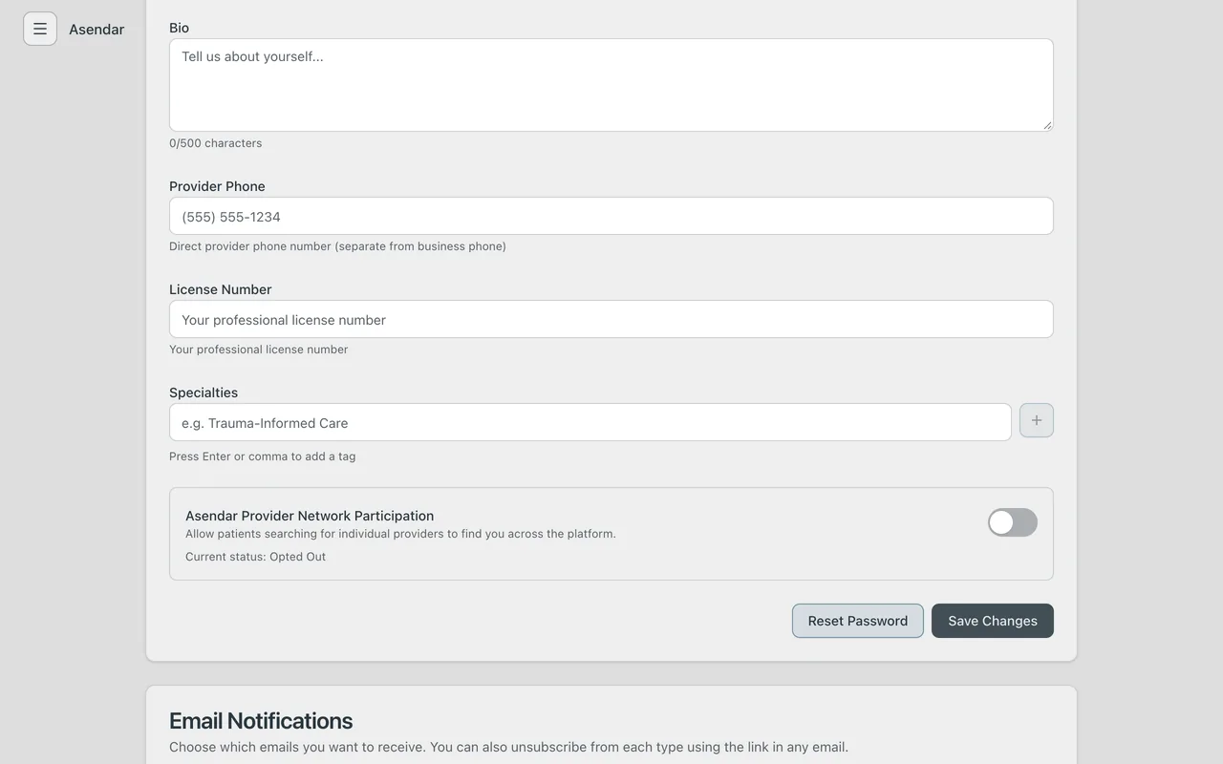Click the 'Direct provider phone number' helper text
Screen dimensions: 1223x764
338,246
